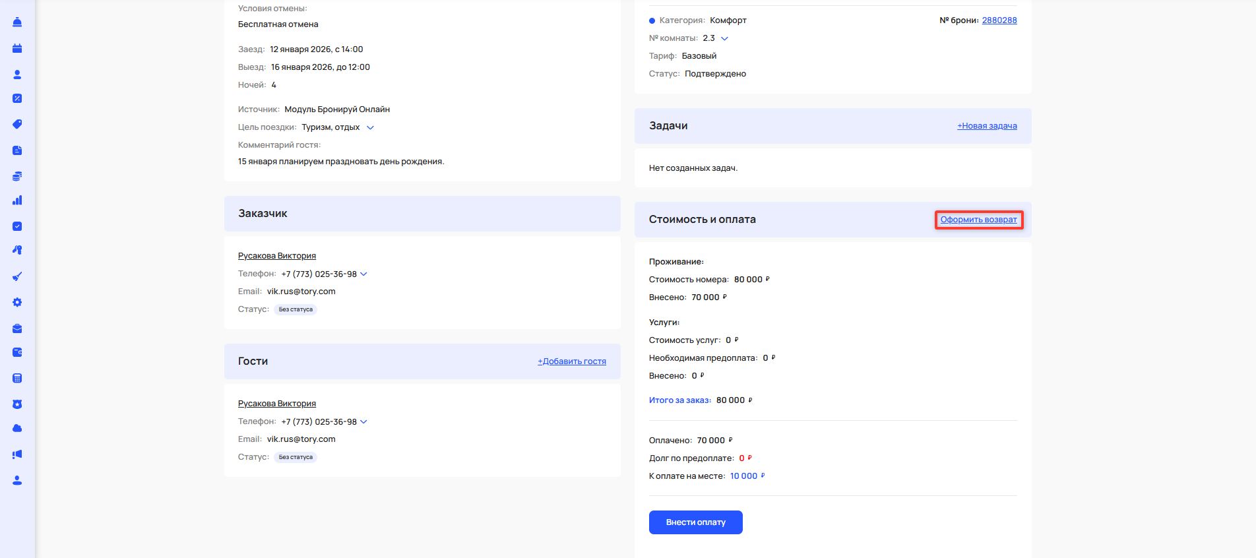Expand the trip purpose dropdown
Image resolution: width=1256 pixels, height=558 pixels.
point(370,127)
